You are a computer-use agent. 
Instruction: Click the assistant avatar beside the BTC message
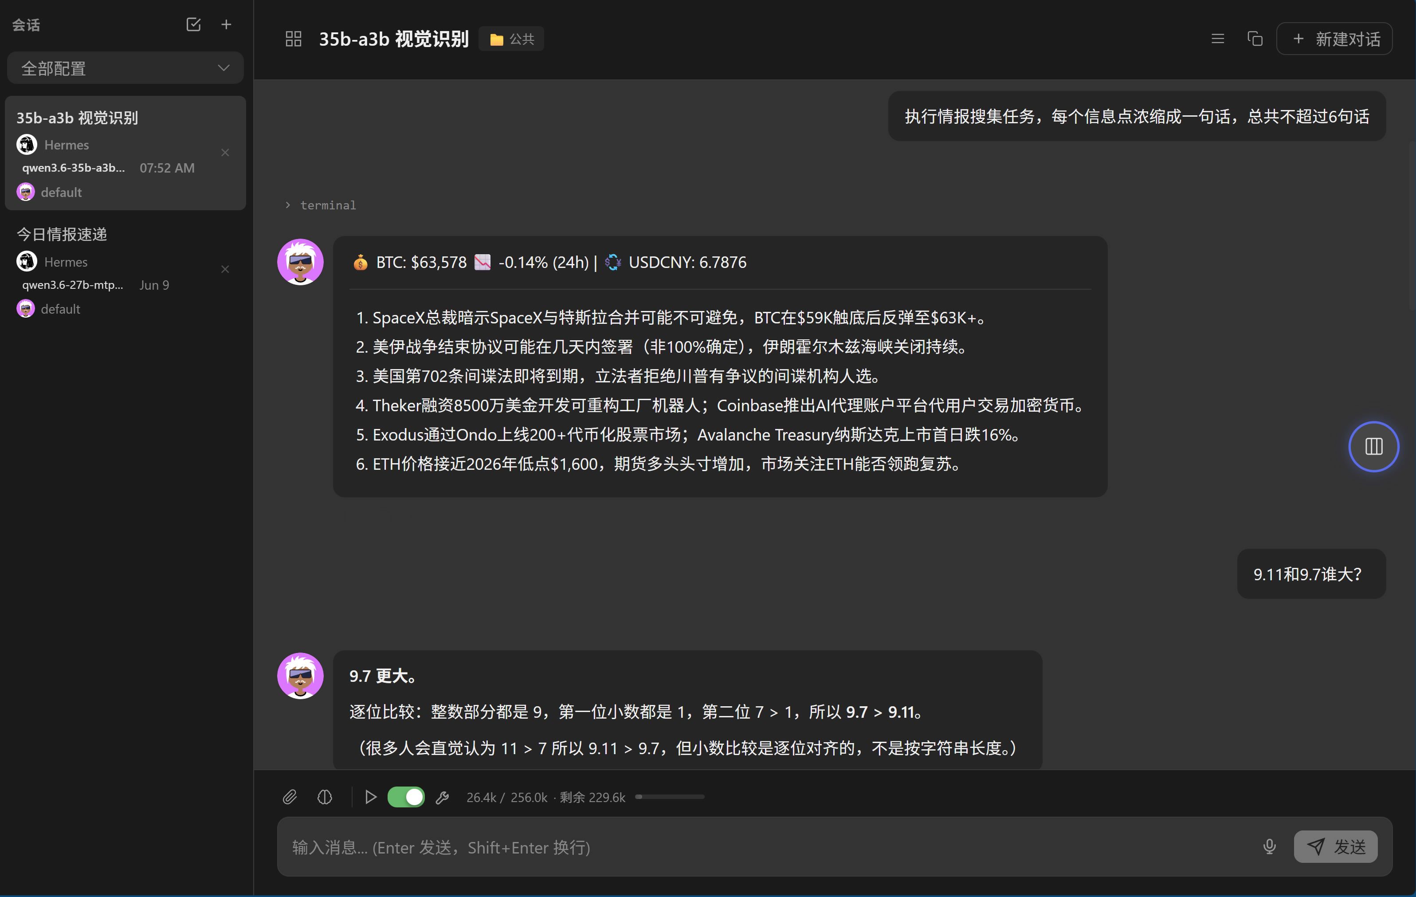point(301,262)
